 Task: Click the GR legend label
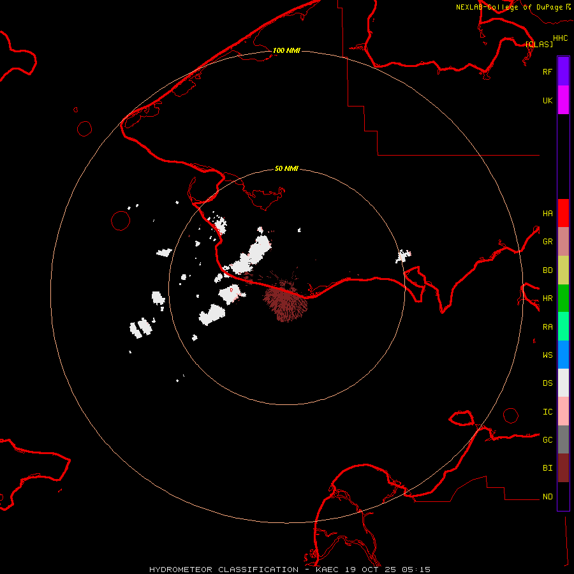pyautogui.click(x=547, y=242)
